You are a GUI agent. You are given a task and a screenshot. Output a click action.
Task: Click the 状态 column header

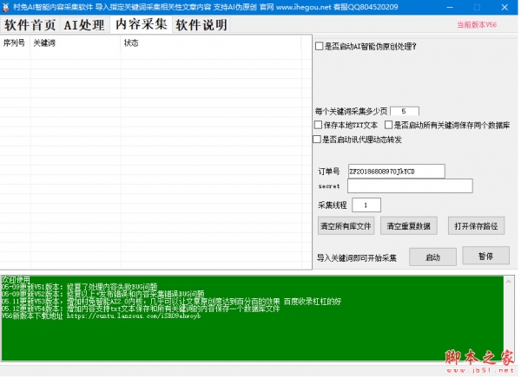[x=211, y=42]
